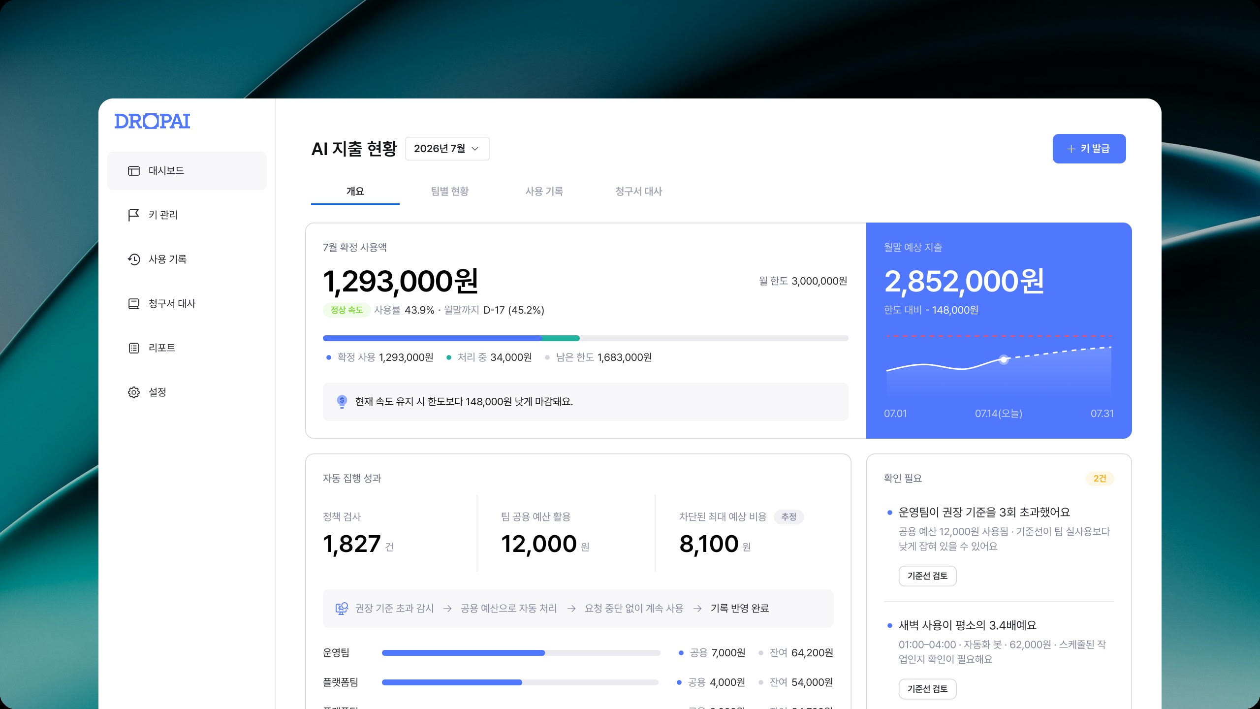This screenshot has width=1260, height=709.
Task: Click the 요청 중단 없이 계속 사용 step
Action: (634, 609)
